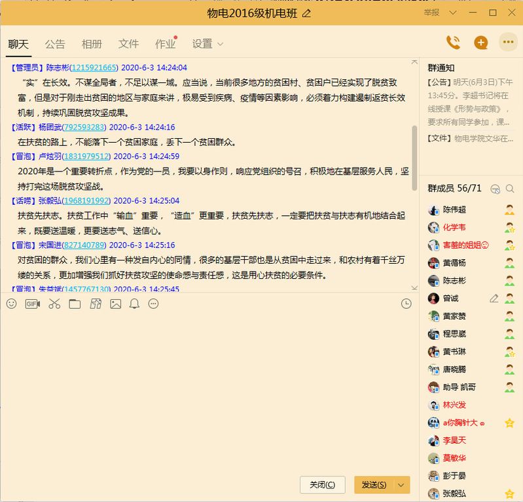The image size is (523, 502).
Task: Expand the 设置 tab dropdown arrow
Action: pyautogui.click(x=221, y=45)
